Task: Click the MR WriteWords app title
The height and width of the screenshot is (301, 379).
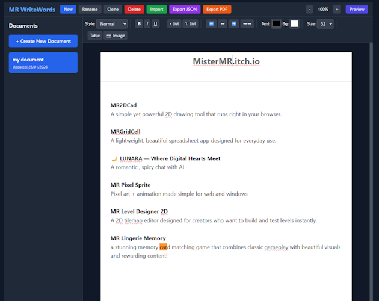Action: (x=32, y=10)
